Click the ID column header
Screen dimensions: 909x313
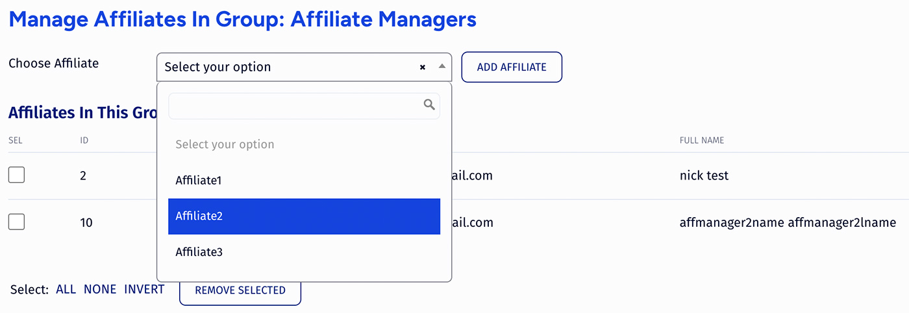click(84, 141)
